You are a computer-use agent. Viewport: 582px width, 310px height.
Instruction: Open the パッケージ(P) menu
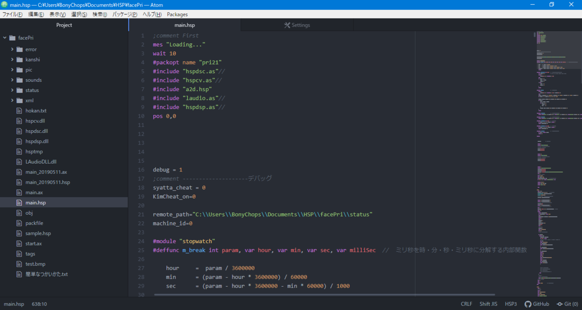[125, 14]
